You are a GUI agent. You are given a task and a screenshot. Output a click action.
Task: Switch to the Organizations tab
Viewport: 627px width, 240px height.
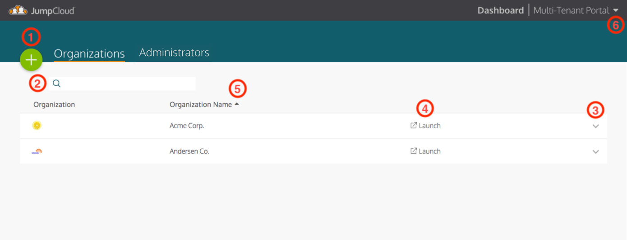(89, 53)
